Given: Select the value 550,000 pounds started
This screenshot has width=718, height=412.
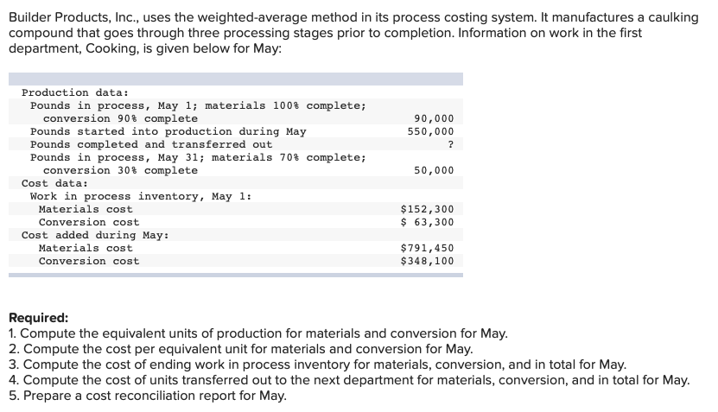Looking at the screenshot, I should (x=430, y=131).
